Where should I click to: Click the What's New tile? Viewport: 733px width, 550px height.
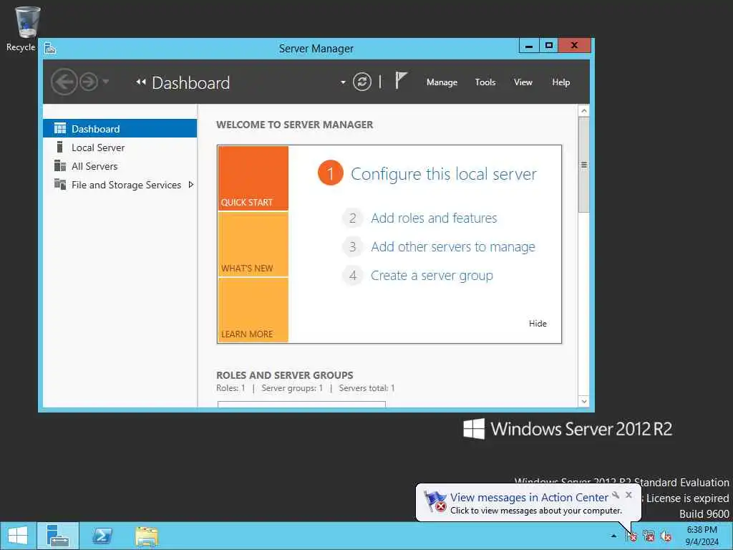pos(253,244)
